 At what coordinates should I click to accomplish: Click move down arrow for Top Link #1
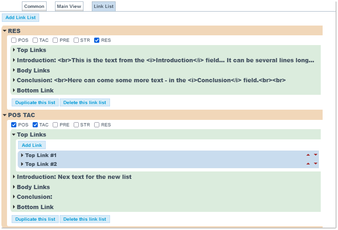pyautogui.click(x=315, y=155)
